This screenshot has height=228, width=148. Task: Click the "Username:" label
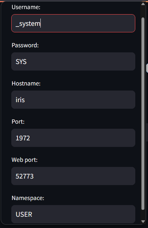point(26,7)
